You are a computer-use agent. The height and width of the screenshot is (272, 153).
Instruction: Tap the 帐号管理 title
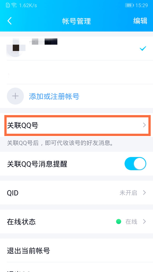76,21
